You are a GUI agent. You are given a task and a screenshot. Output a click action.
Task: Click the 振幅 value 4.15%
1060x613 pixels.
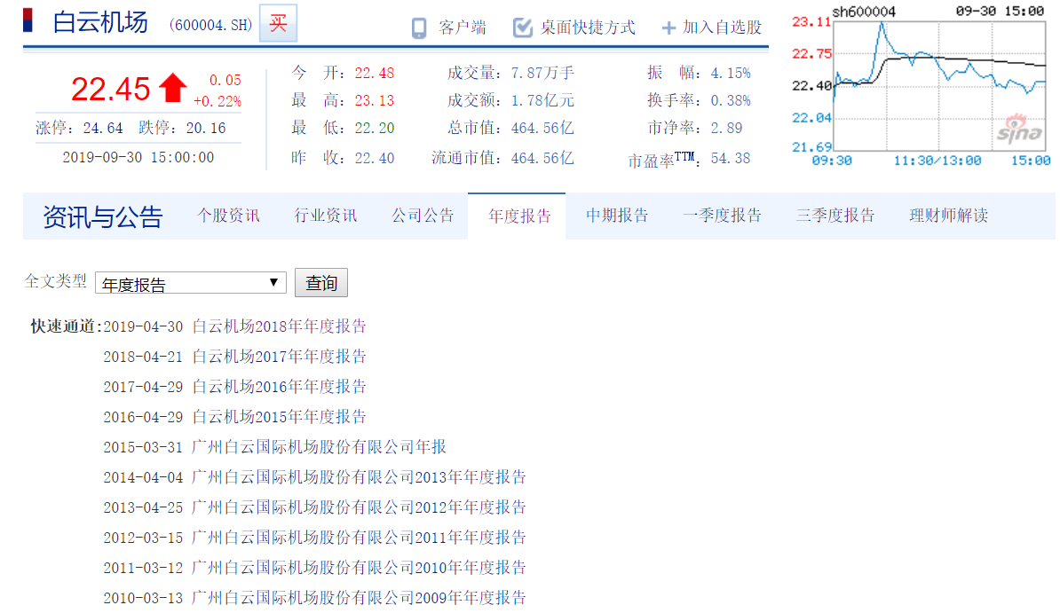(x=730, y=73)
